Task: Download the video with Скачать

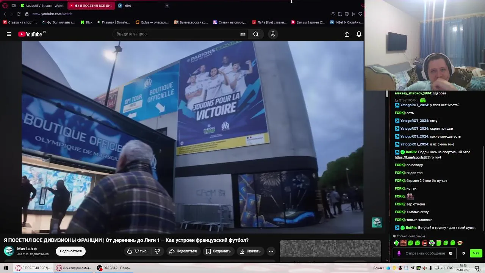Action: 250,251
